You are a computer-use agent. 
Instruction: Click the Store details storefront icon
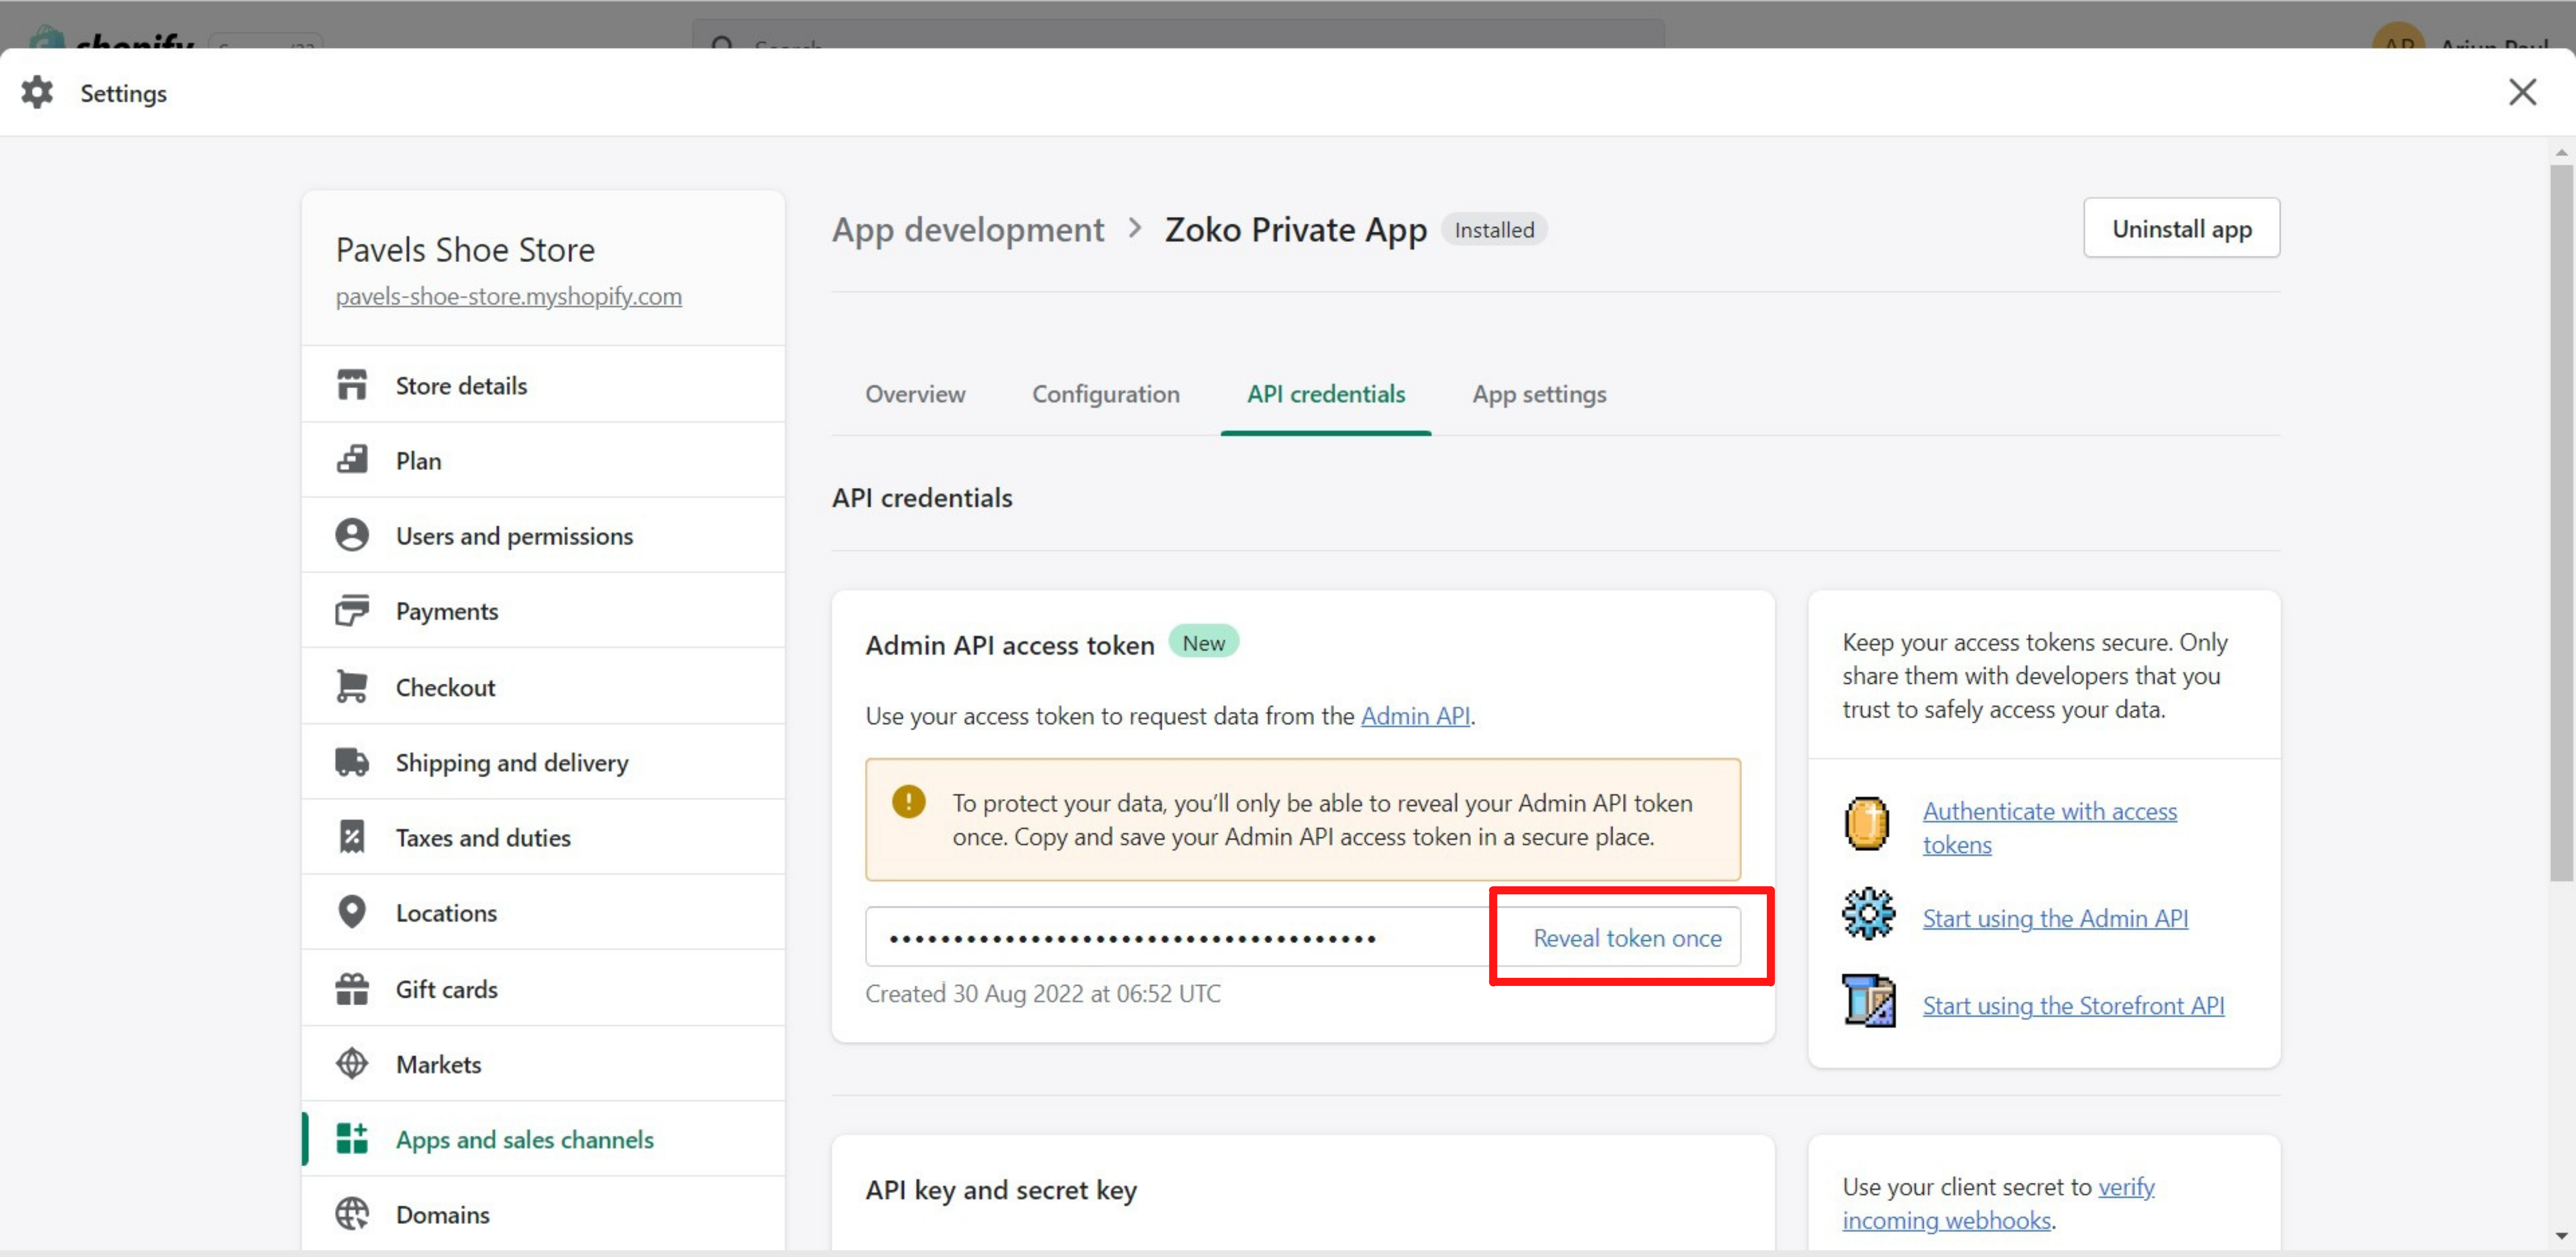coord(352,385)
